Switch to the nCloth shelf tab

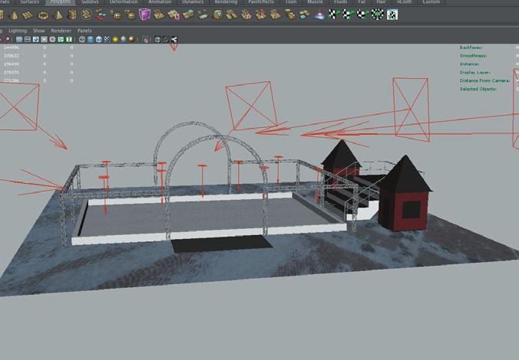404,2
